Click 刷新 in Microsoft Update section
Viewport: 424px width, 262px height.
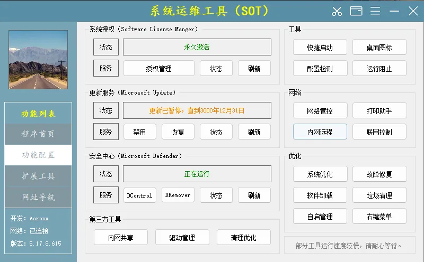coord(254,132)
